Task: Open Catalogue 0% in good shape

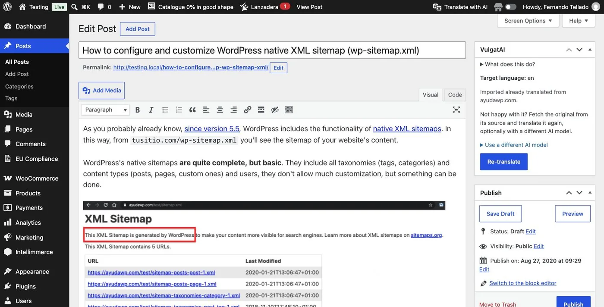Action: [x=190, y=7]
